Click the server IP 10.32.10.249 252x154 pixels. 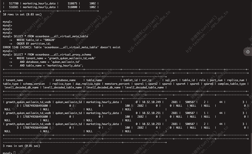(x=151, y=102)
